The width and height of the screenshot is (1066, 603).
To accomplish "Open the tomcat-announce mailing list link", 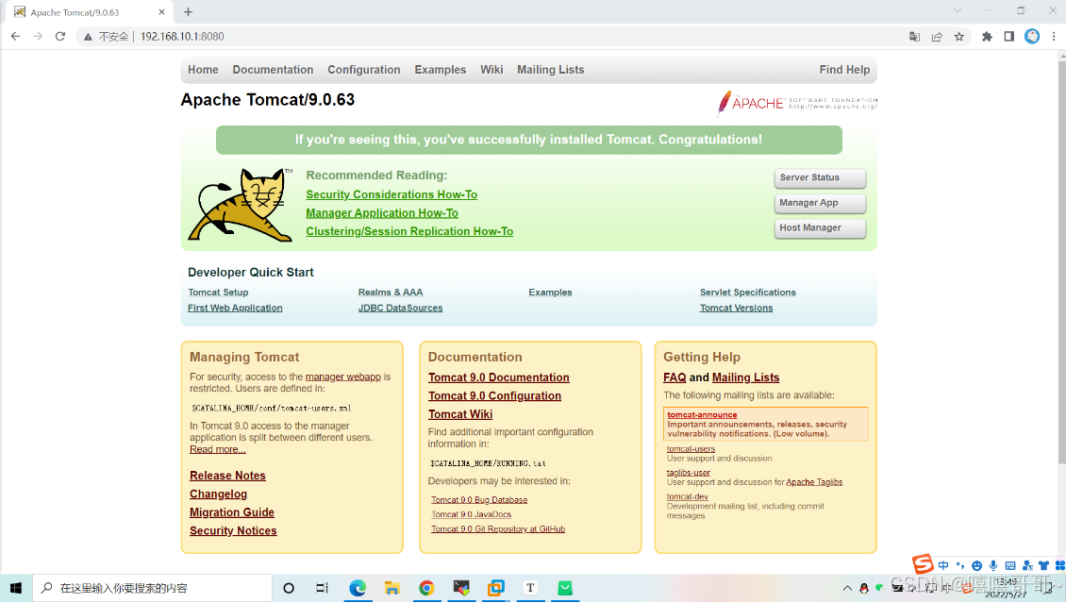I will [702, 414].
